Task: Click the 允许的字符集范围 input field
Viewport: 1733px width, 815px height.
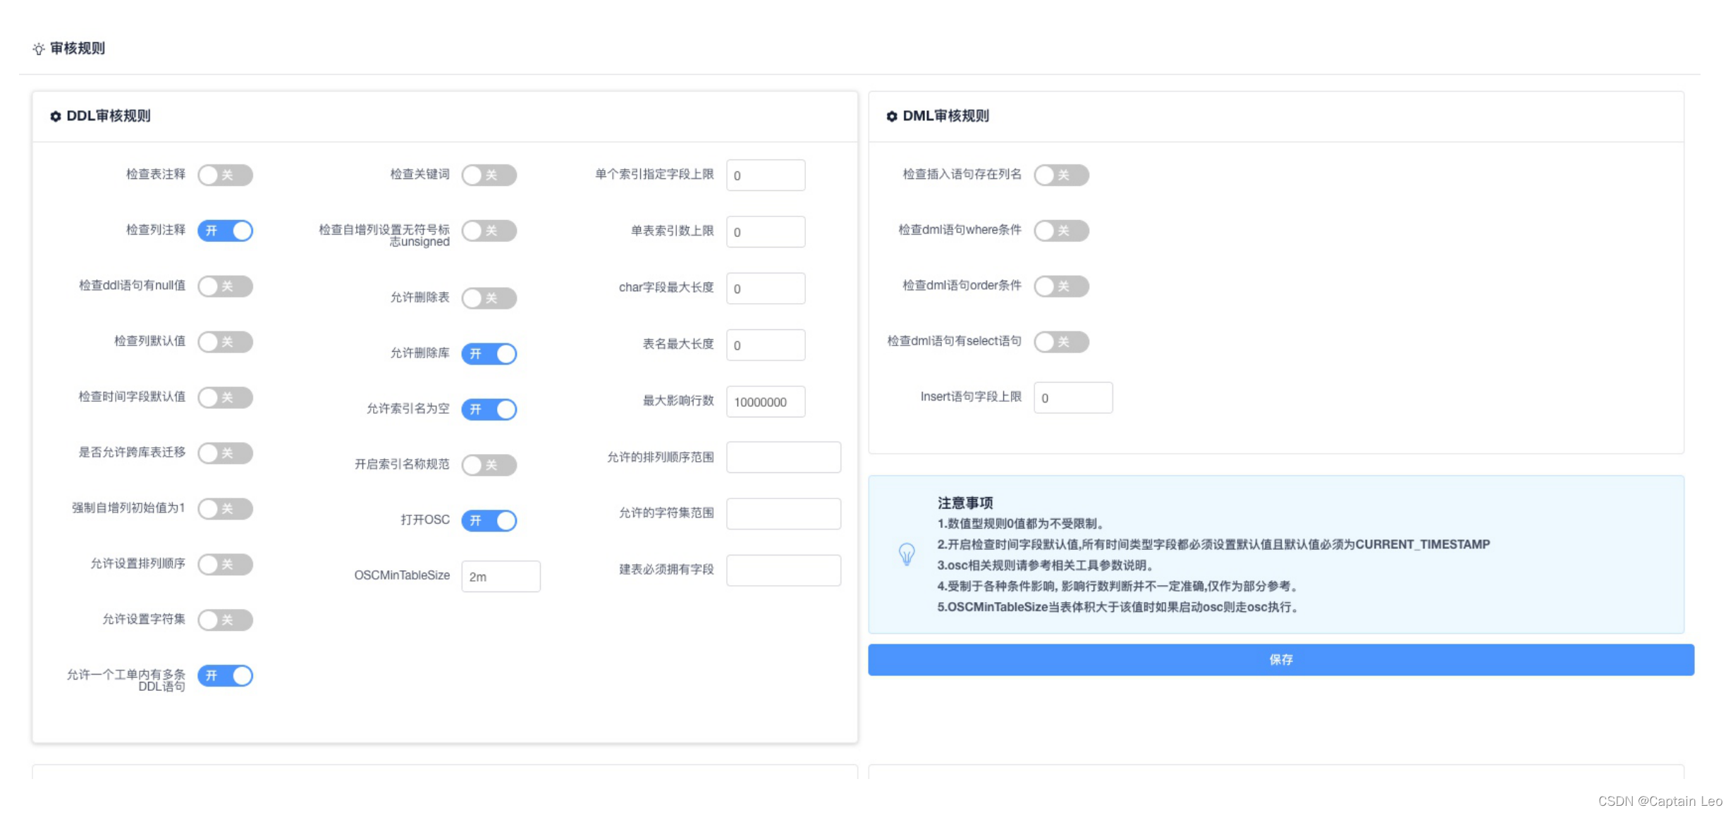Action: [x=784, y=514]
